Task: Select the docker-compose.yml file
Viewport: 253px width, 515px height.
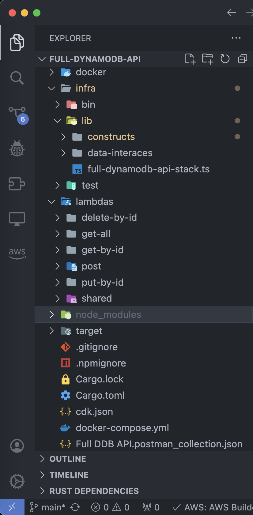Action: pyautogui.click(x=122, y=427)
